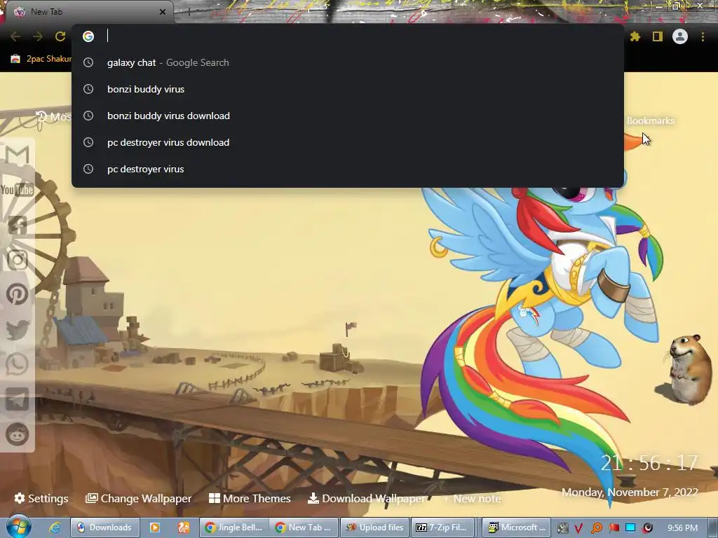Click the Monday, November 7, 2022 date
This screenshot has width=718, height=538.
click(630, 492)
